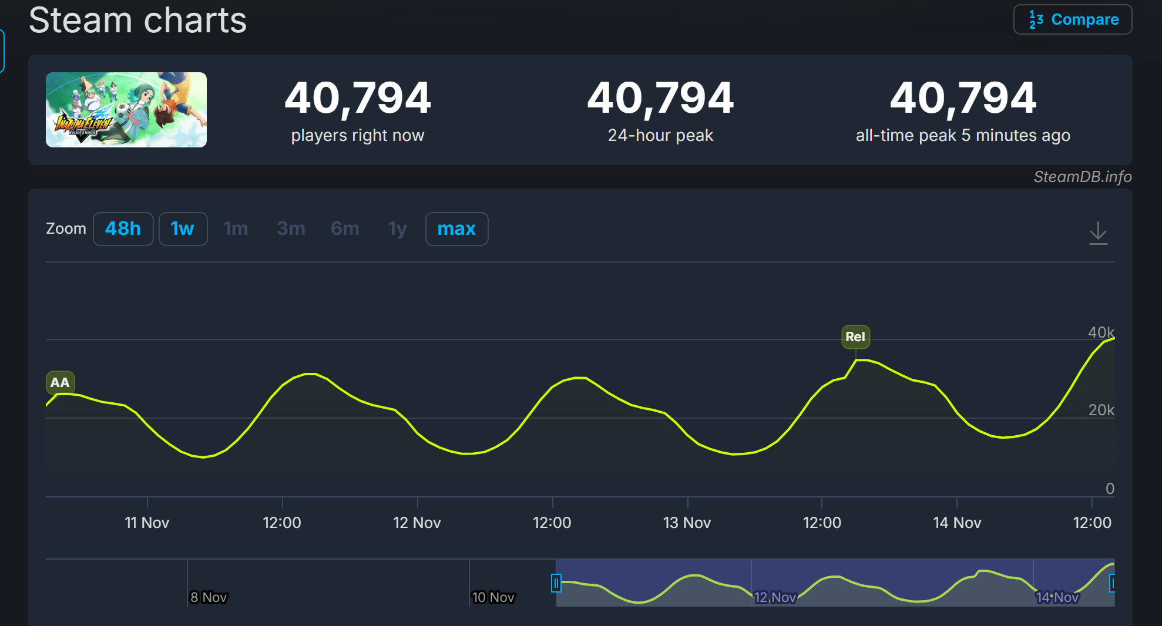This screenshot has height=626, width=1162.
Task: Click the Rel release marker on chart
Action: pos(855,337)
